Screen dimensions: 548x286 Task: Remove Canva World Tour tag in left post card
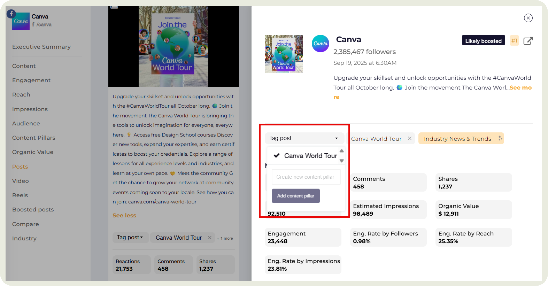pyautogui.click(x=210, y=238)
